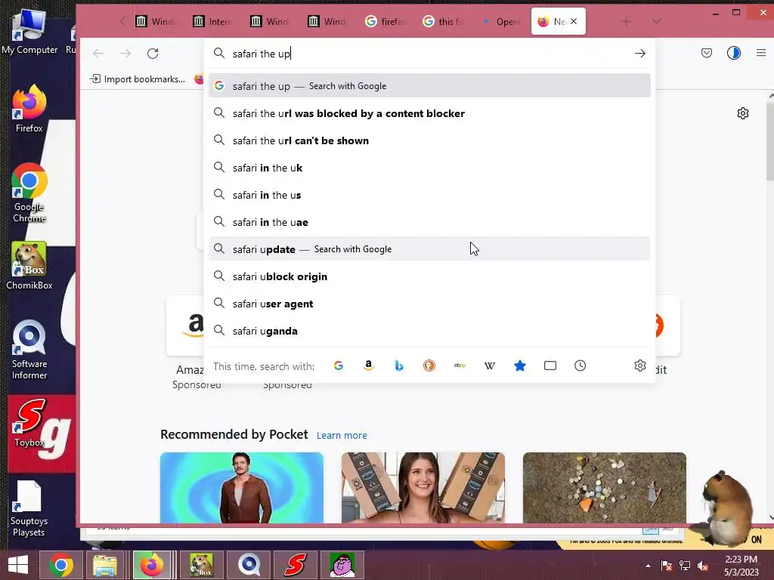
Task: Click muted volume tray icon
Action: click(x=702, y=566)
